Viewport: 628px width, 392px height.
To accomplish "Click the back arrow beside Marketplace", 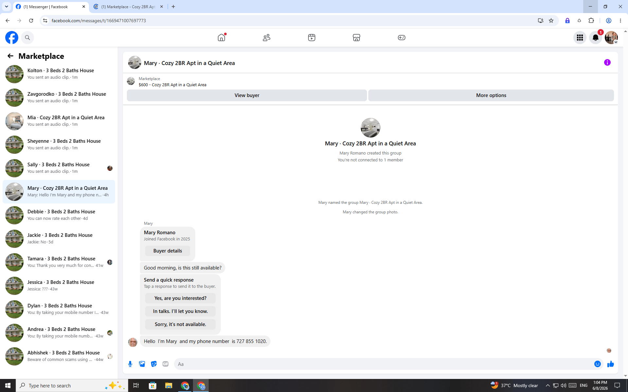I will tap(10, 56).
